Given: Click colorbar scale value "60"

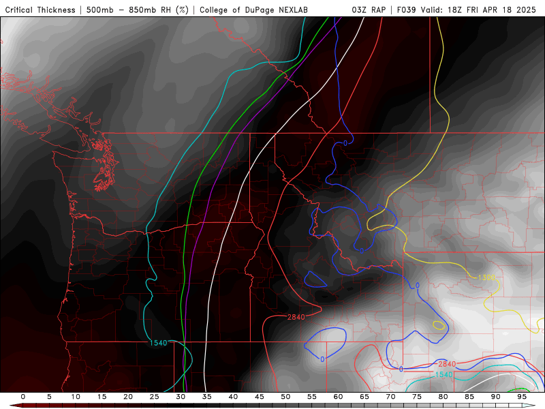Looking at the screenshot, I should tap(338, 397).
